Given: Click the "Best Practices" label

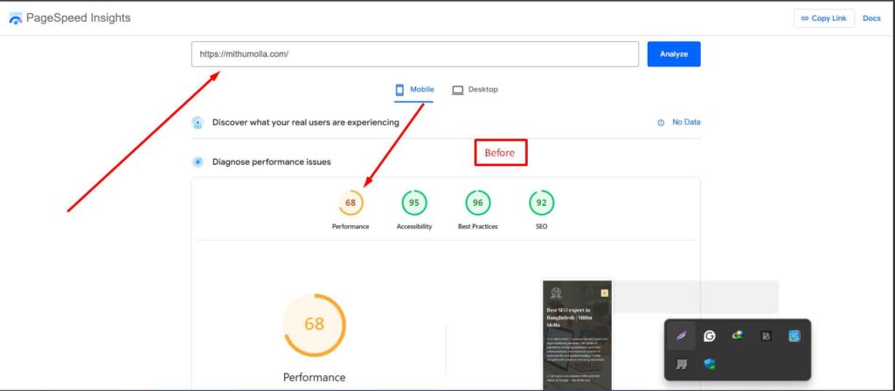Looking at the screenshot, I should coord(478,226).
